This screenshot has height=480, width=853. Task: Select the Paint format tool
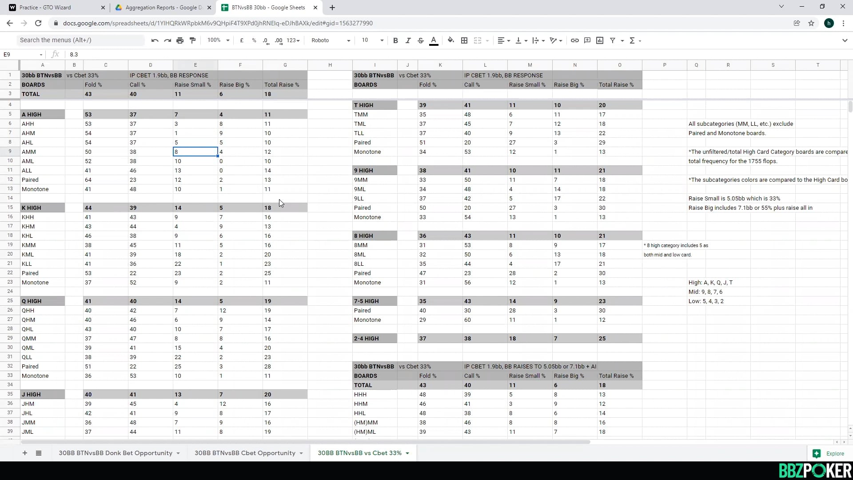pyautogui.click(x=192, y=40)
